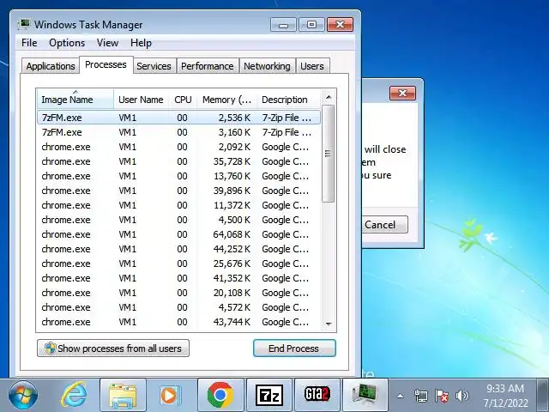549x412 pixels.
Task: Open the File menu
Action: [29, 43]
